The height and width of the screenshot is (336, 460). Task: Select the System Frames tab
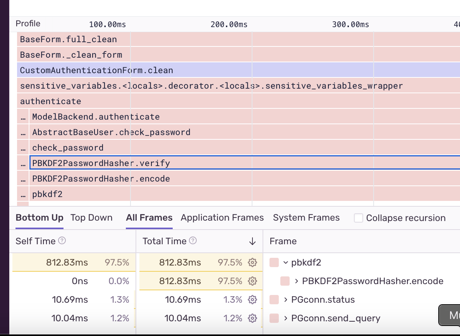click(x=306, y=218)
